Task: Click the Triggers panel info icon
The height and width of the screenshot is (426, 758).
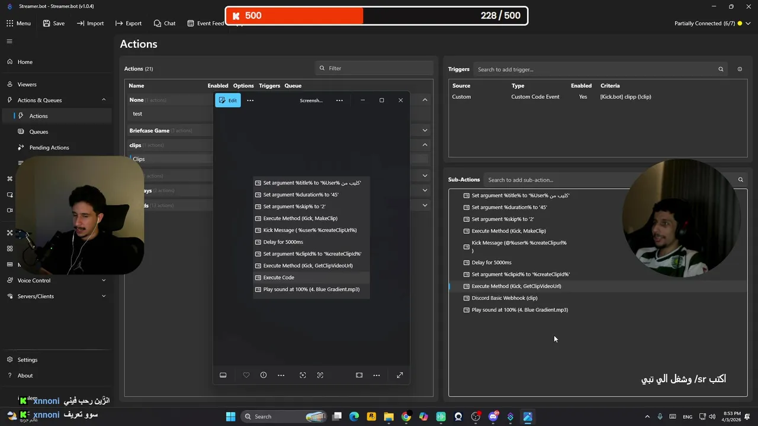Action: point(740,69)
